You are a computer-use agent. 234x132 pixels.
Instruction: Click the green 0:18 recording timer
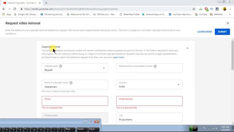pyautogui.click(x=193, y=128)
